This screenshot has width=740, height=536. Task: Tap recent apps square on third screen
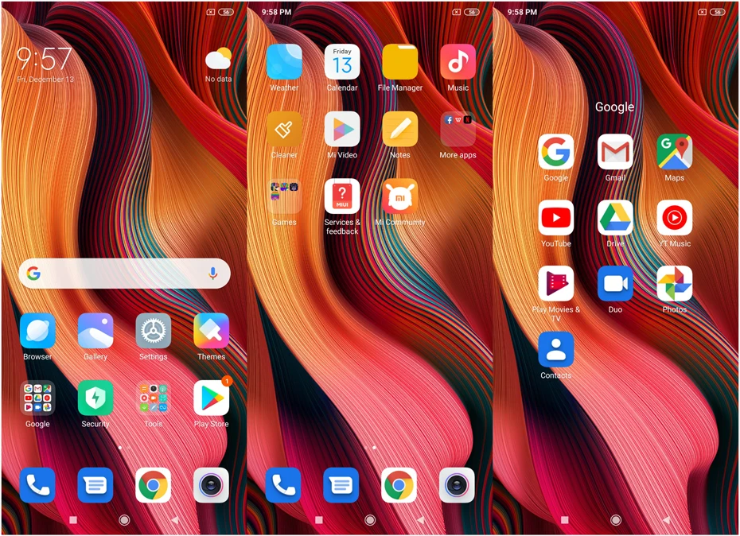[x=564, y=520]
